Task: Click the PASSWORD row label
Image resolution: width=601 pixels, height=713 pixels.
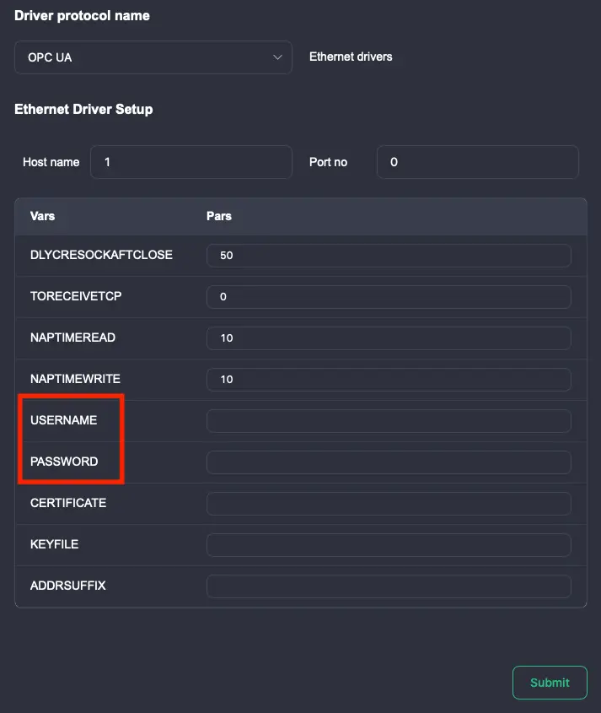Action: coord(64,462)
